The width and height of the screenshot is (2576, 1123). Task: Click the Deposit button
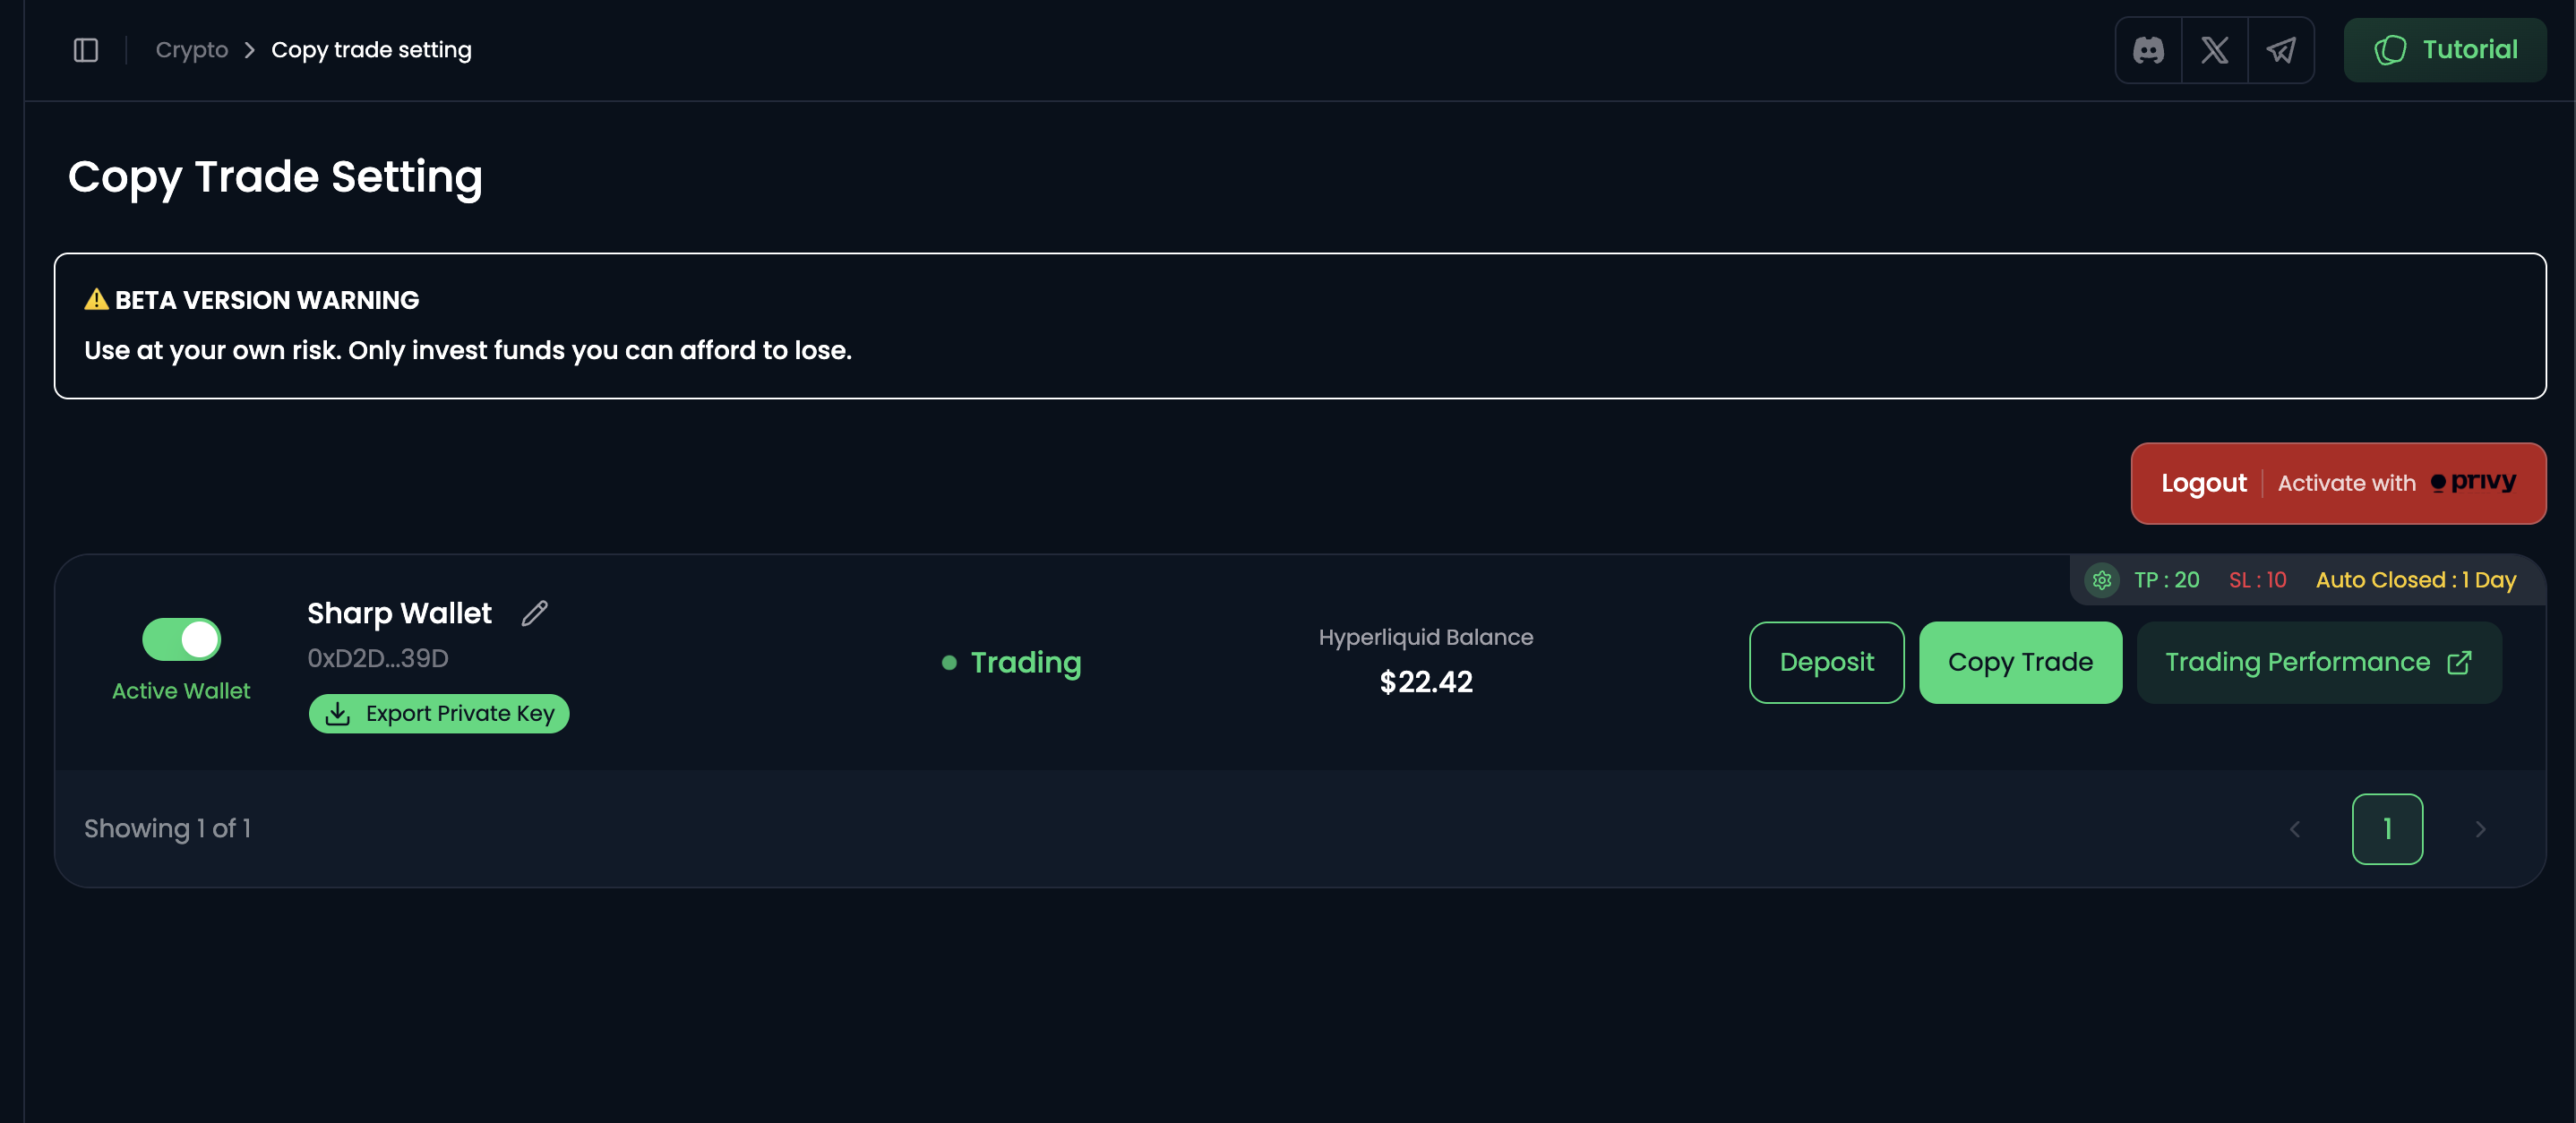click(x=1826, y=662)
